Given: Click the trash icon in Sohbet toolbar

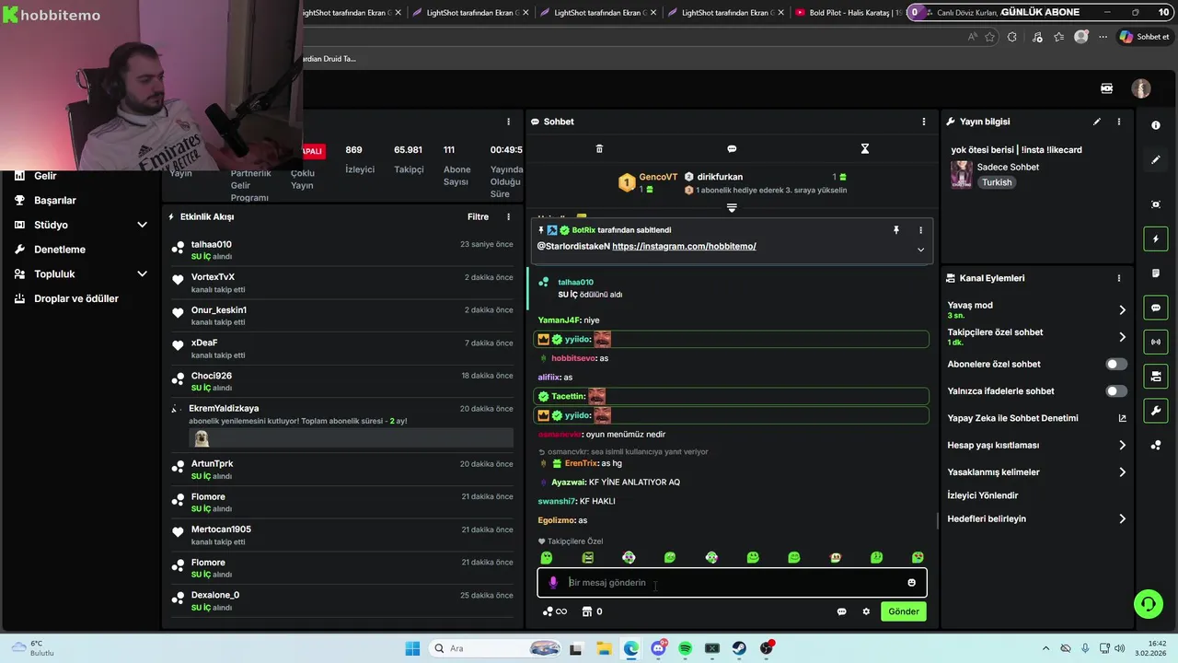Looking at the screenshot, I should pos(599,148).
